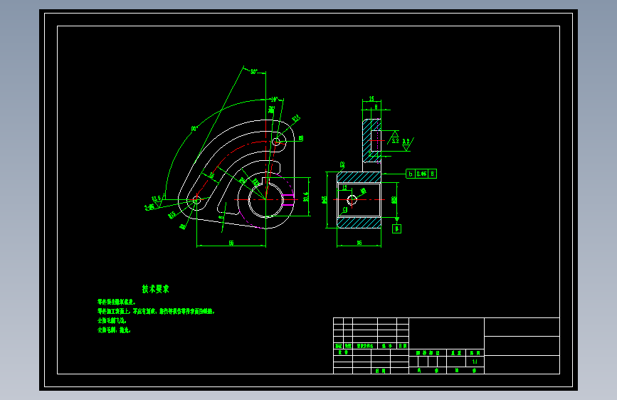
Task: Click the small hole at bracket's lower left
Action: coord(196,201)
